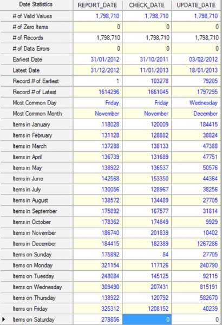Click CHECK_DATE most common month November
This screenshot has width=222, height=325.
click(156, 114)
